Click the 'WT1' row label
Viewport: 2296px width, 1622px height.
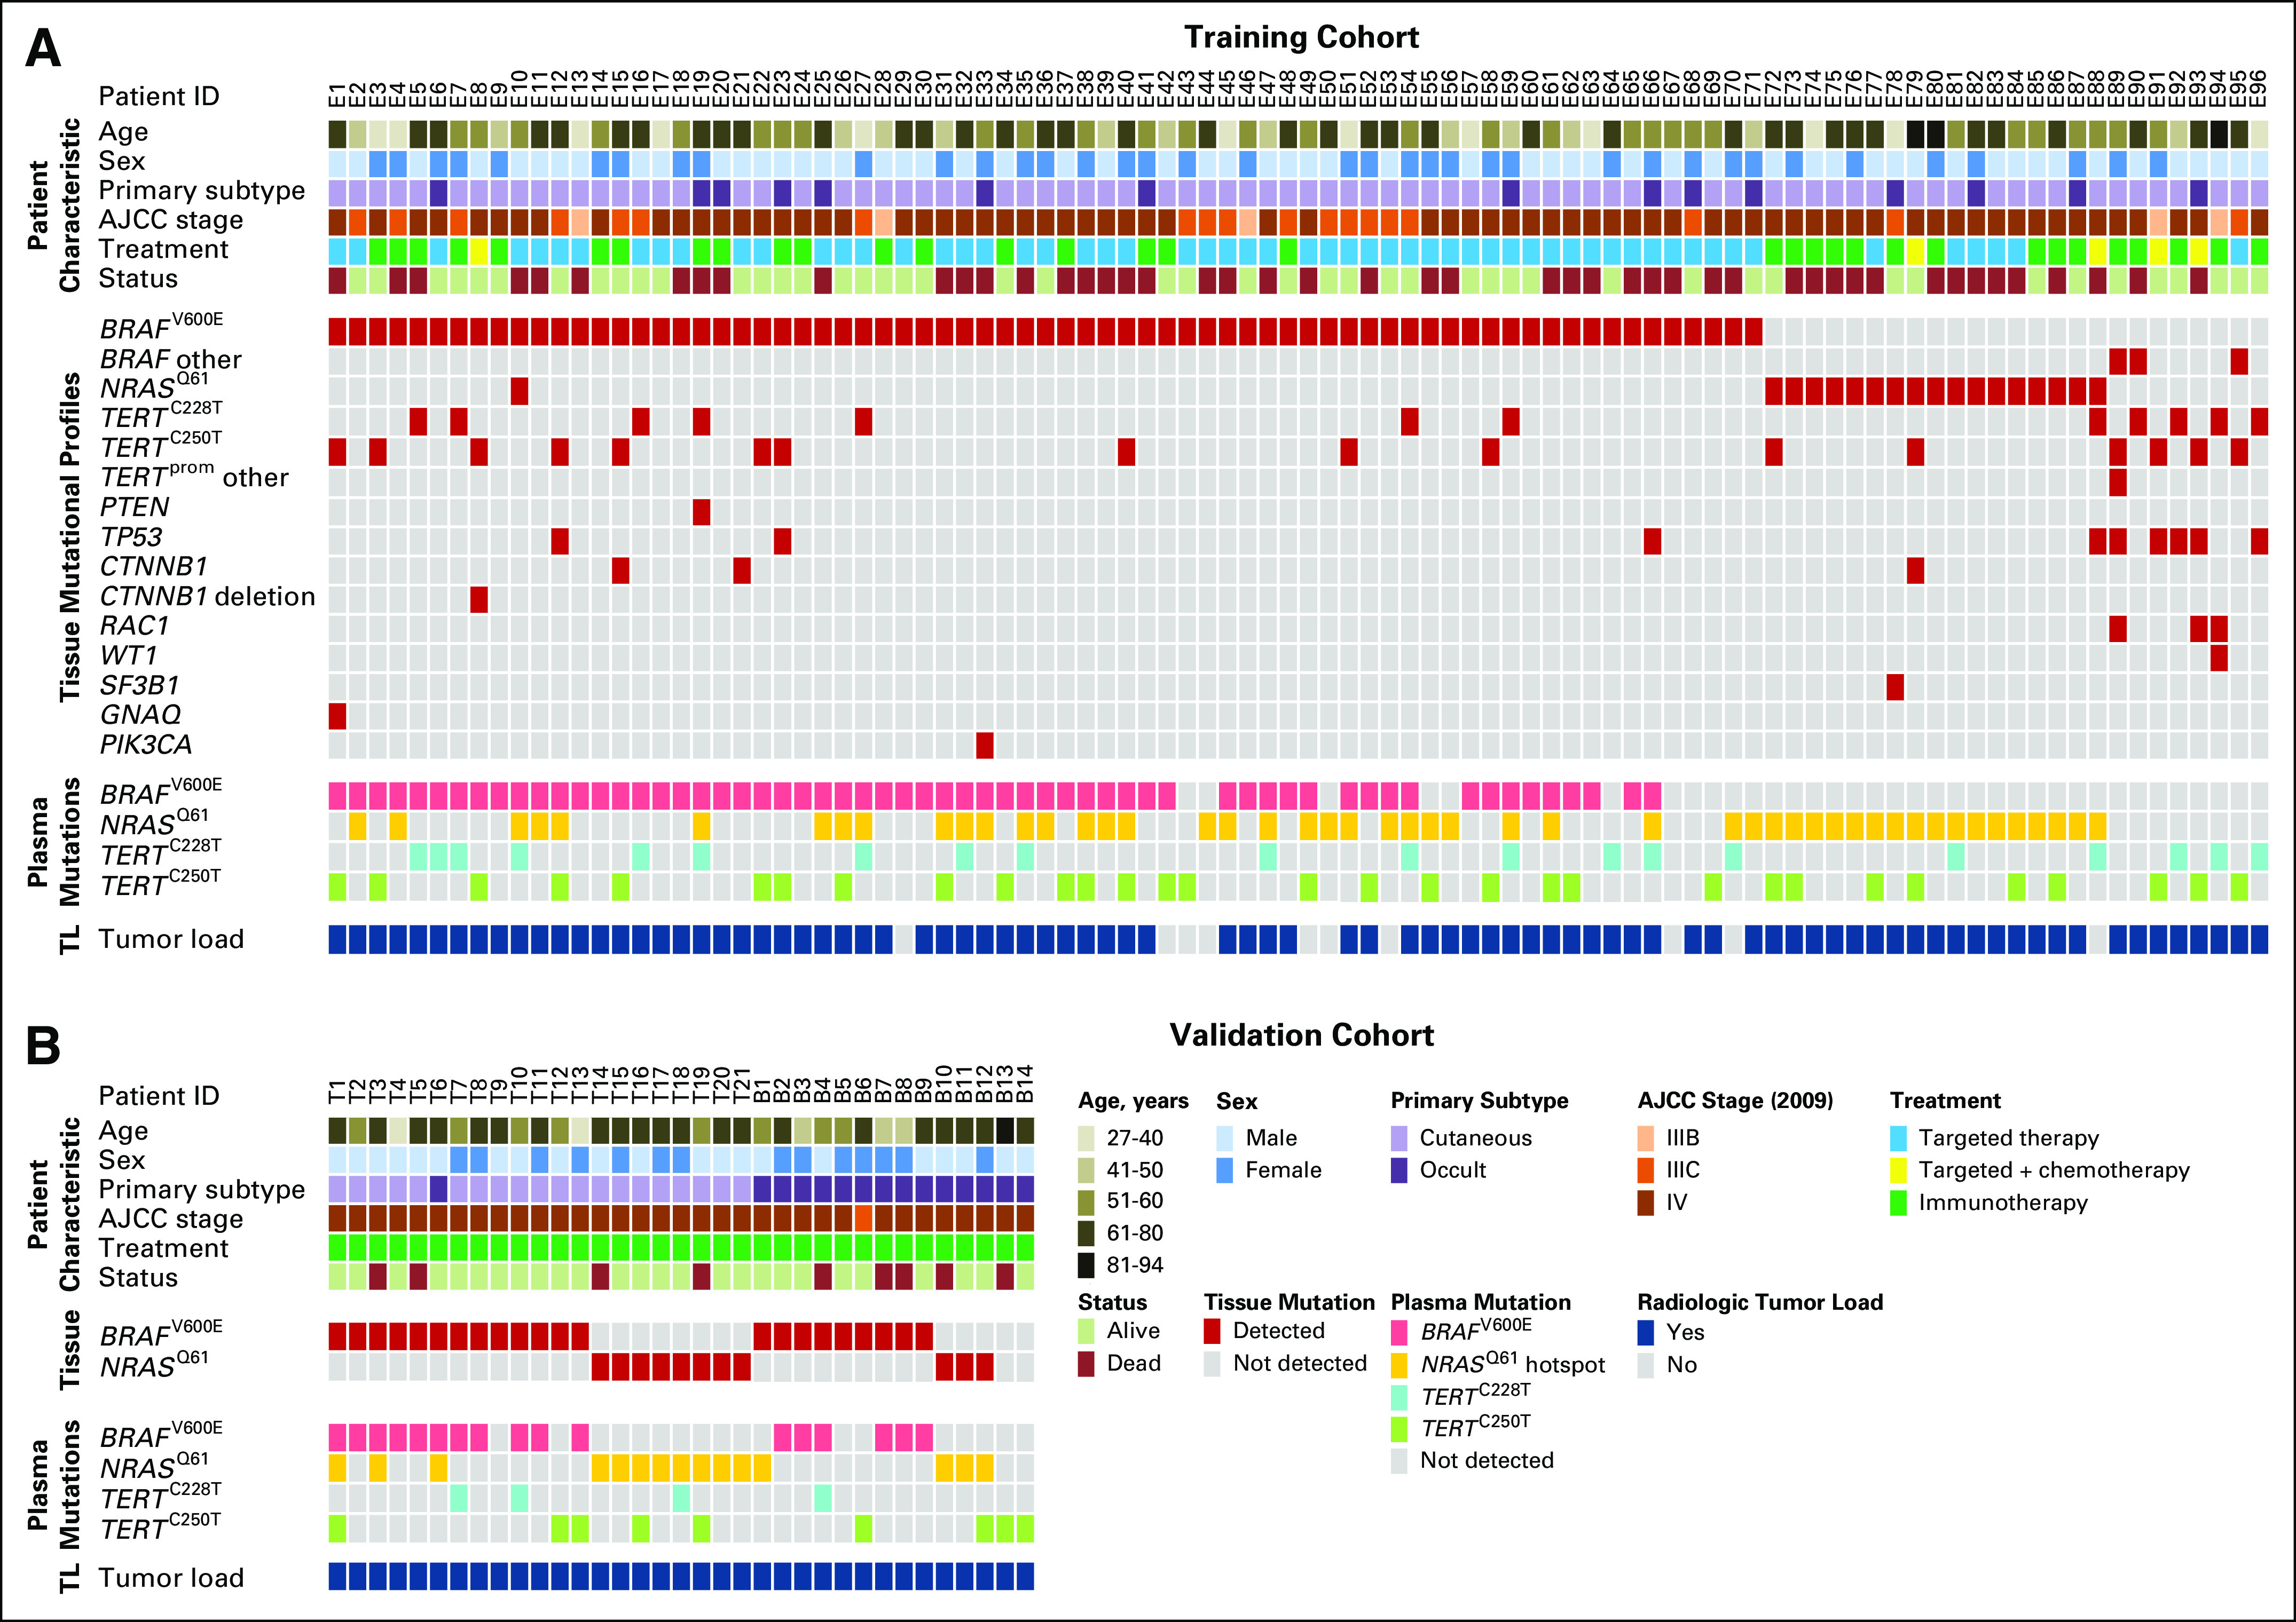129,655
